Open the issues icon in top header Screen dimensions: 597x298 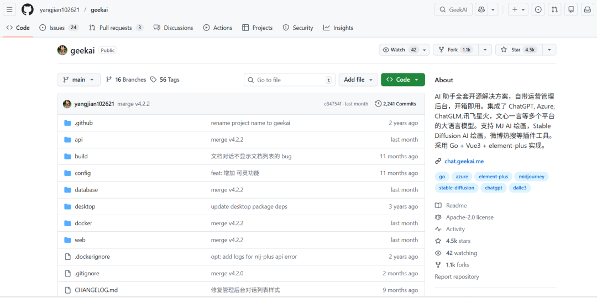[x=538, y=10]
